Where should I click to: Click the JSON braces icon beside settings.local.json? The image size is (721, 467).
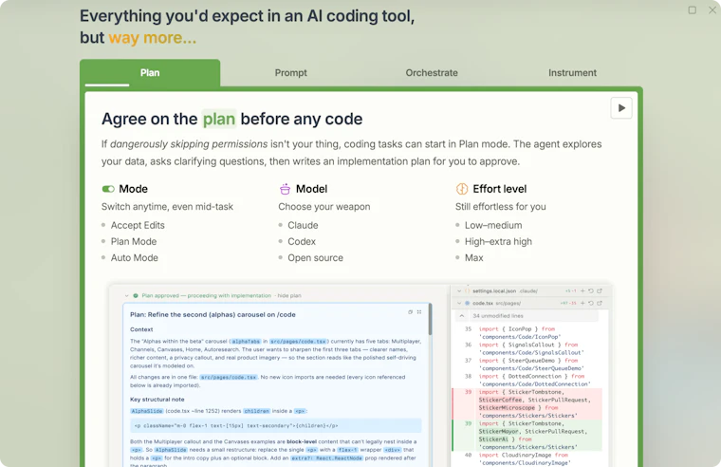(x=467, y=291)
